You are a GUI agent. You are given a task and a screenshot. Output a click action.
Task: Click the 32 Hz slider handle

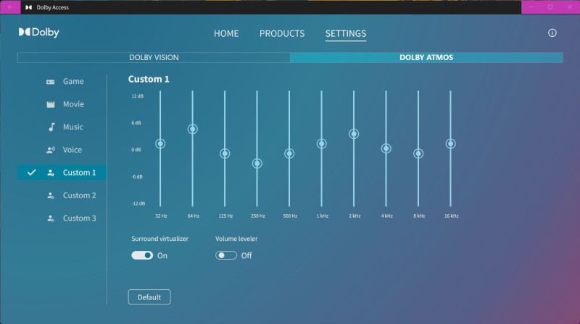point(160,143)
